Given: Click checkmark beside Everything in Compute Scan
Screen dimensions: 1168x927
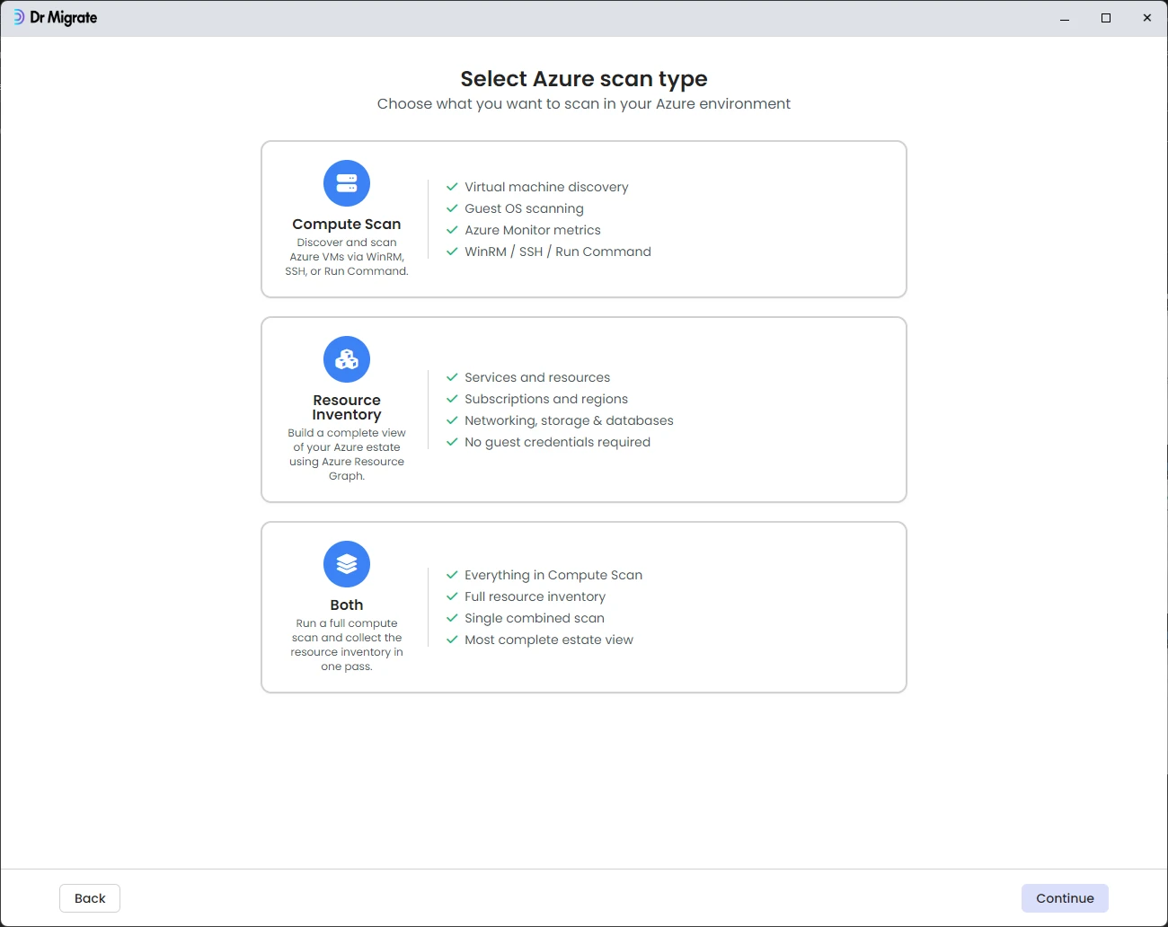Looking at the screenshot, I should pos(452,575).
